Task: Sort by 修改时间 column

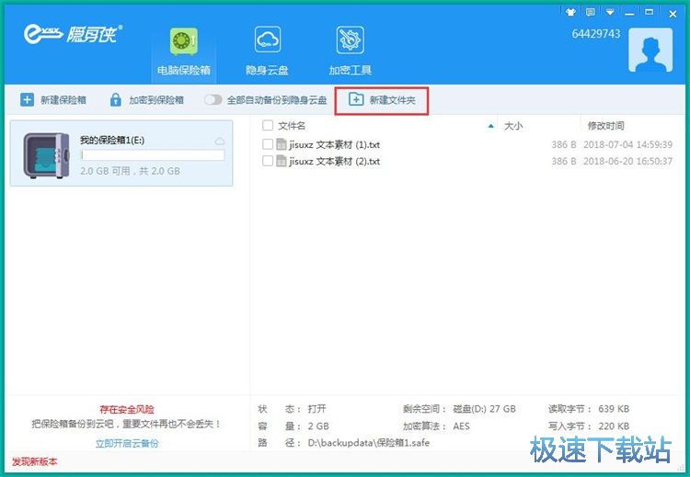Action: [606, 126]
